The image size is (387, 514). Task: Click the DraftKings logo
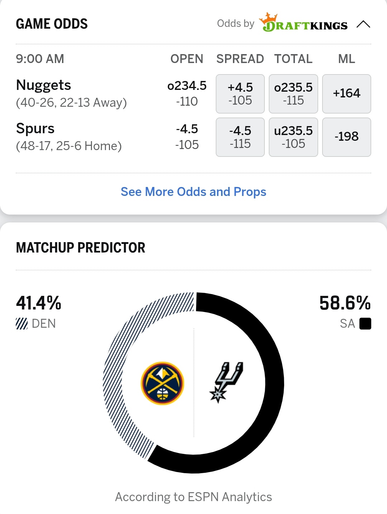coord(304,23)
